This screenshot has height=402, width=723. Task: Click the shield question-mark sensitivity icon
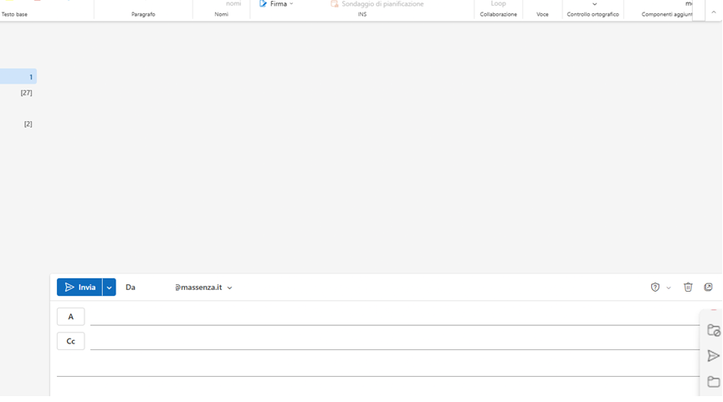654,288
